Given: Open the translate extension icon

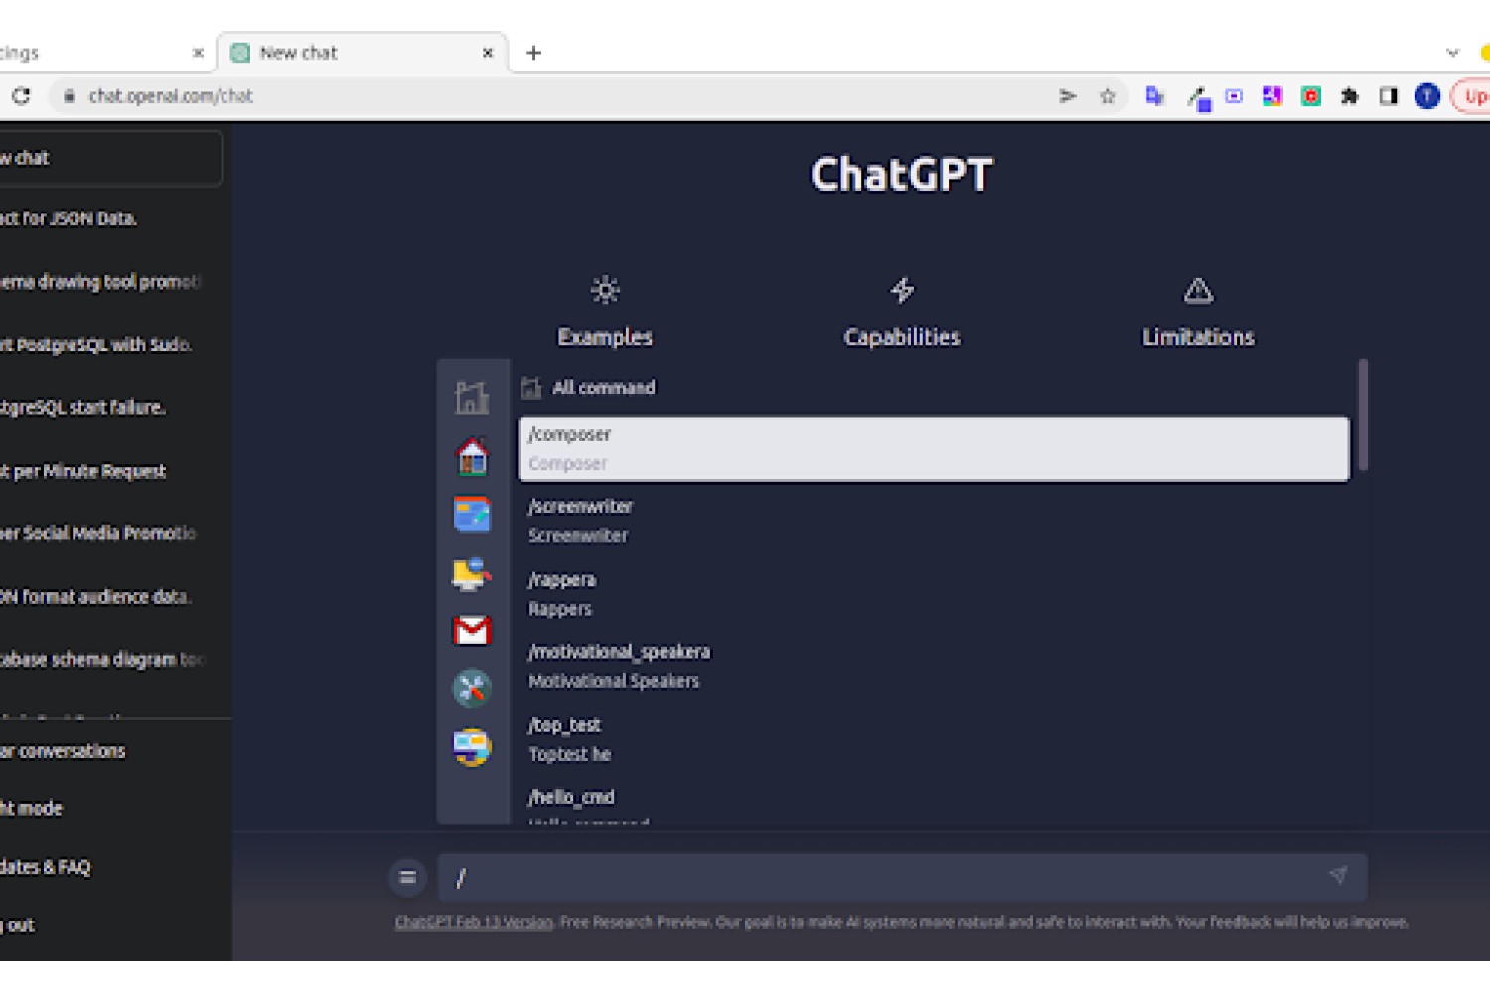Looking at the screenshot, I should click(1154, 96).
